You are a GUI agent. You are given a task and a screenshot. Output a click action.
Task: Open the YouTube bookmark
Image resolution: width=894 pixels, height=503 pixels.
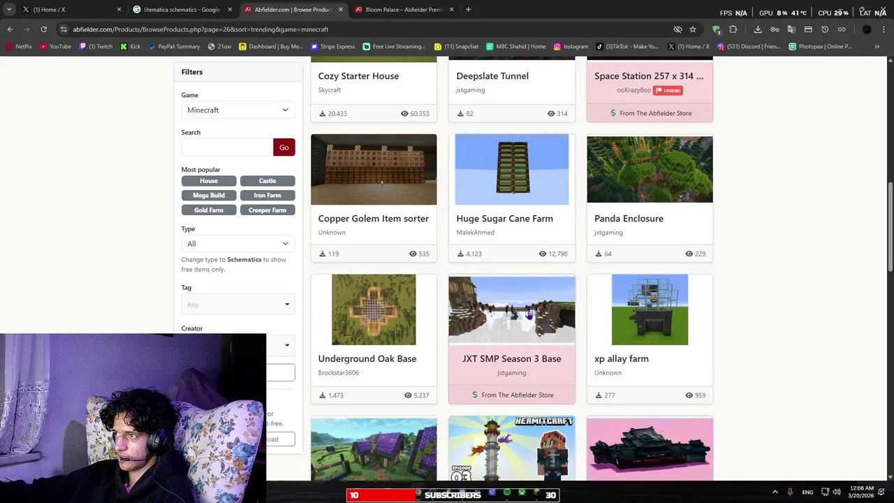point(56,46)
